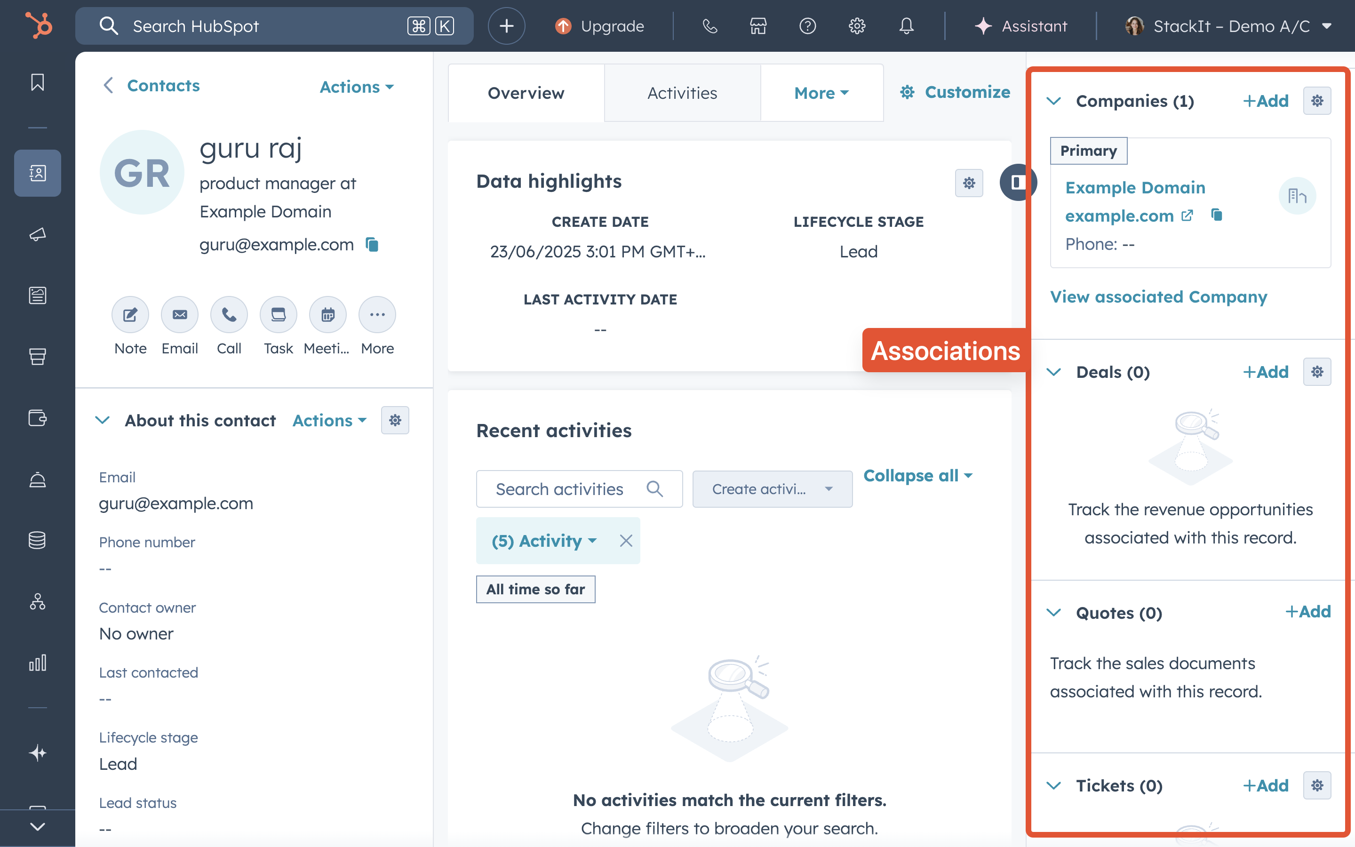Screen dimensions: 1355x847
Task: Open the More tab menu
Action: [x=821, y=93]
